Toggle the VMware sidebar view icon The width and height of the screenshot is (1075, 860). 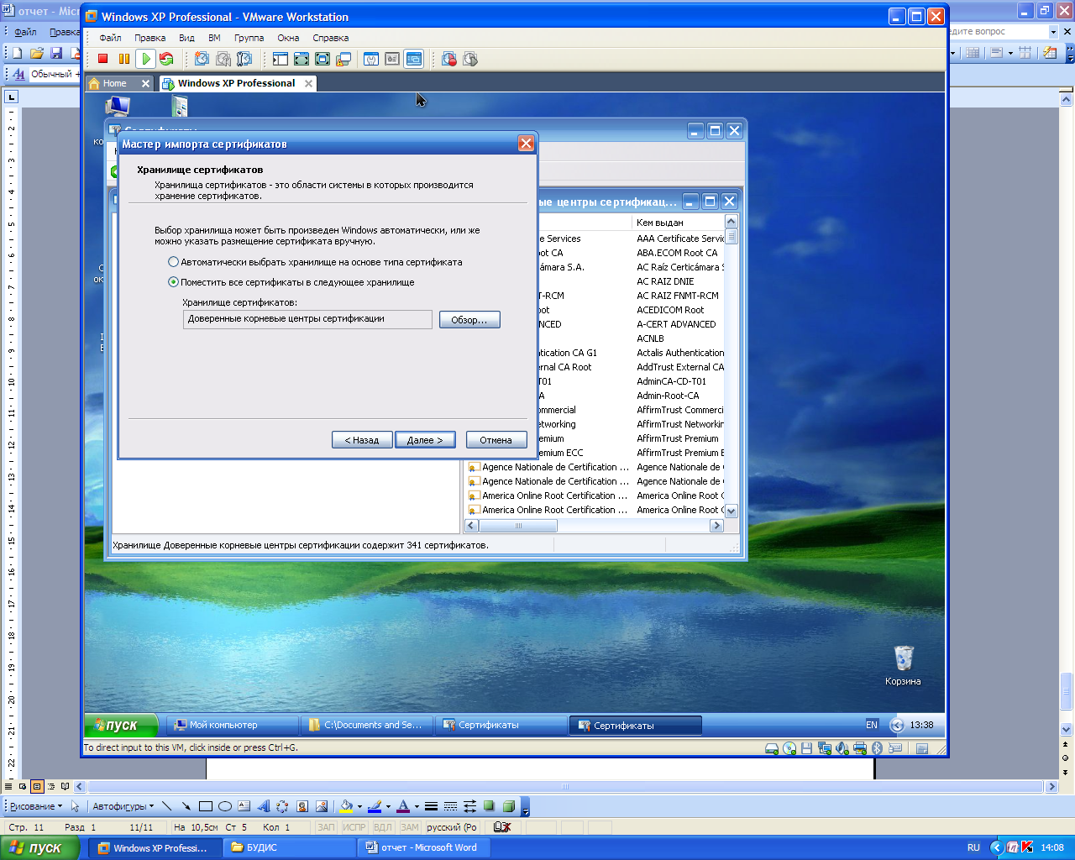281,59
